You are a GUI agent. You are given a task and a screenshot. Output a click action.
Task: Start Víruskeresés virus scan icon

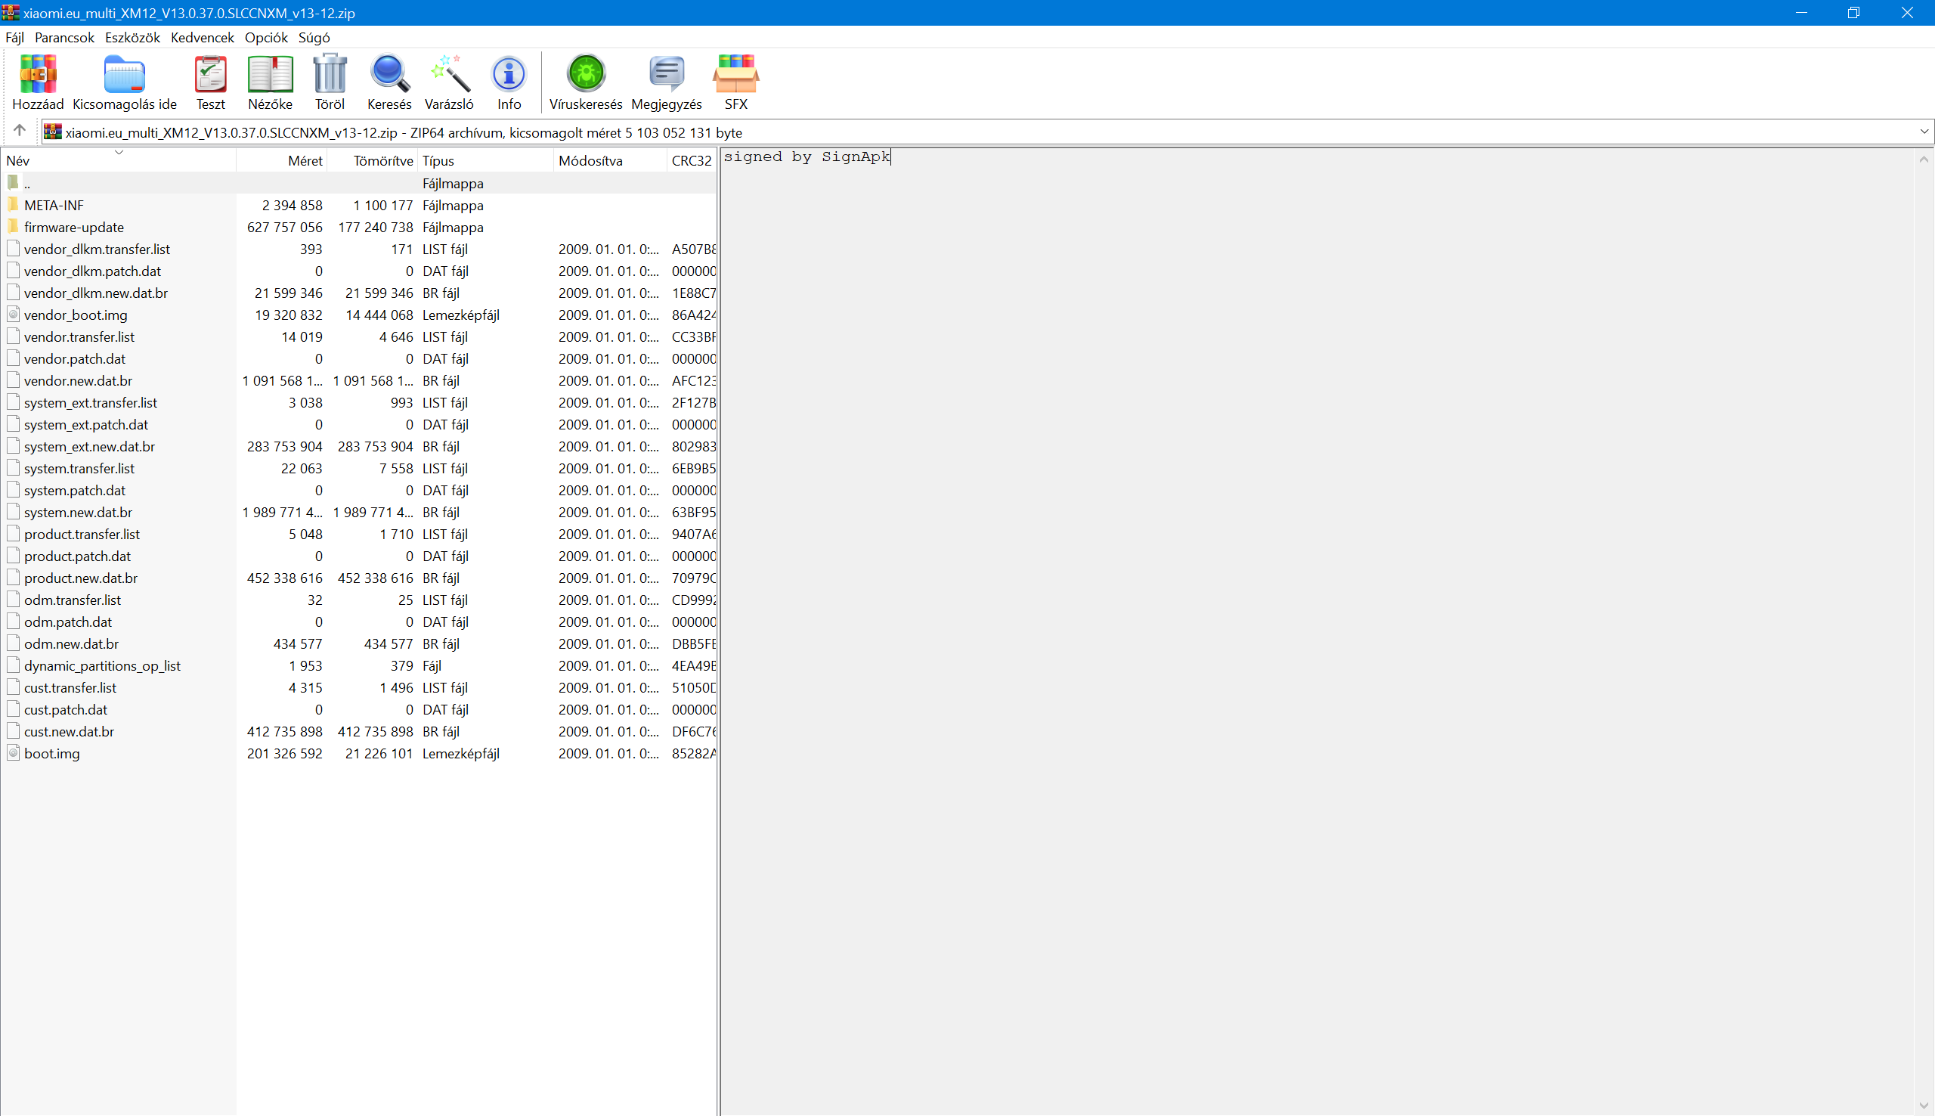(586, 73)
